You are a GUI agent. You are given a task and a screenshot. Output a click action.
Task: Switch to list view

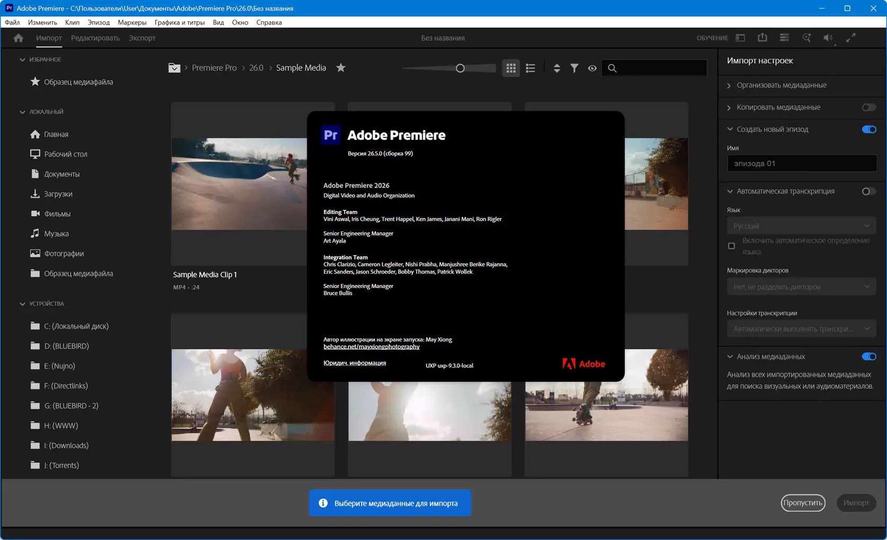pos(531,68)
